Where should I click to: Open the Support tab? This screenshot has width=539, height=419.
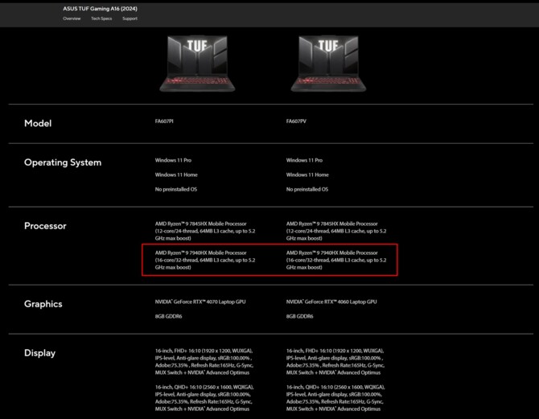(x=130, y=18)
